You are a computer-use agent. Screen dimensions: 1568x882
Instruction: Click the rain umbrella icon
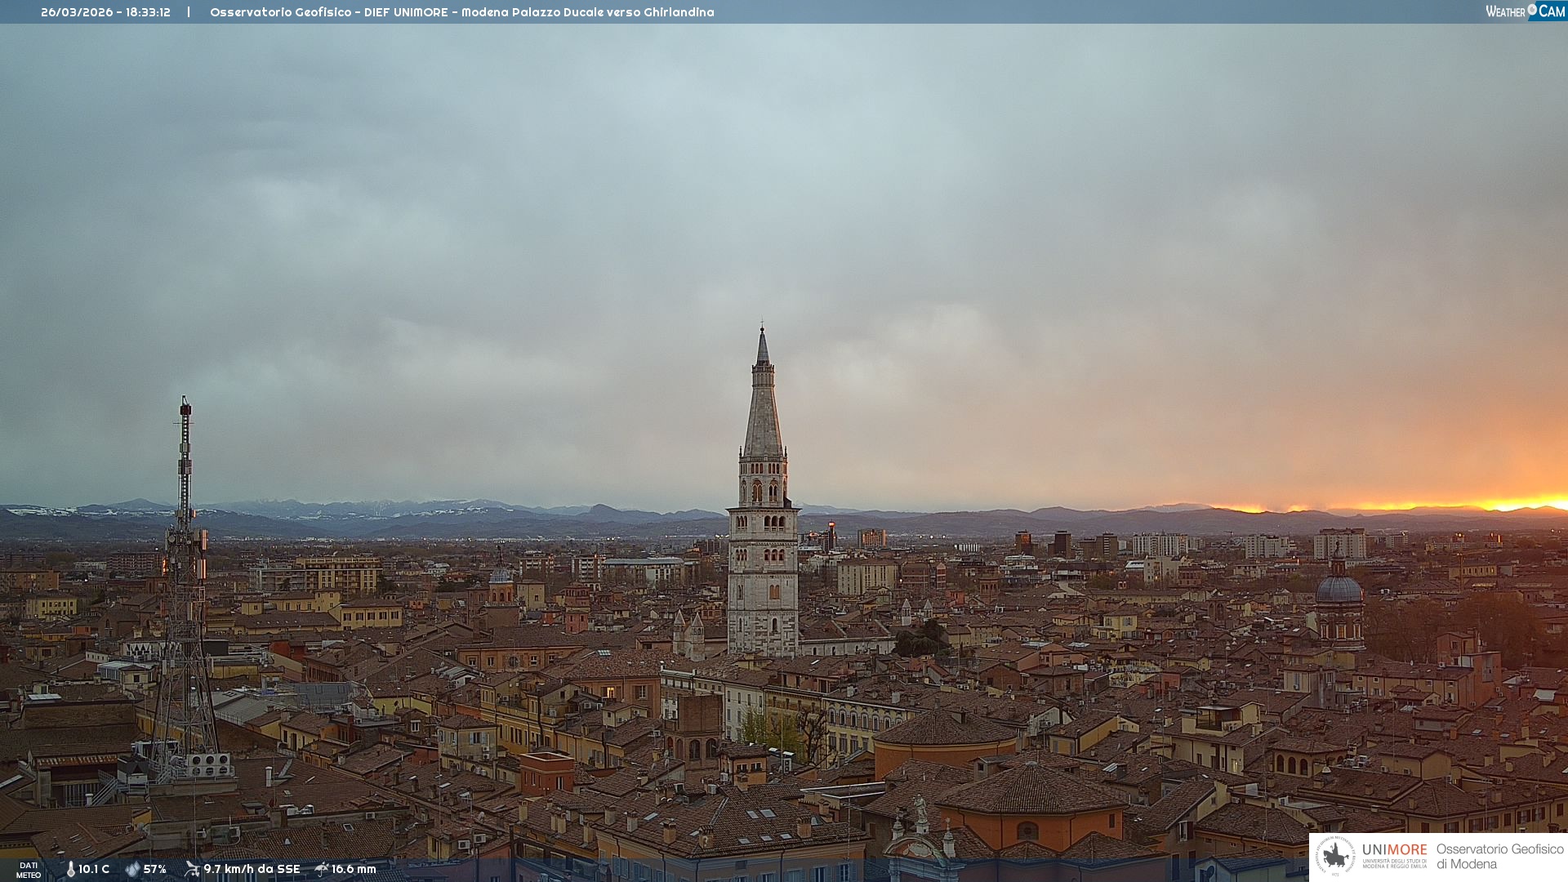(x=321, y=869)
